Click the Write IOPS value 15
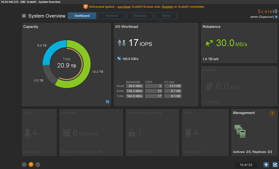The width and height of the screenshot is (279, 169). coord(154,91)
